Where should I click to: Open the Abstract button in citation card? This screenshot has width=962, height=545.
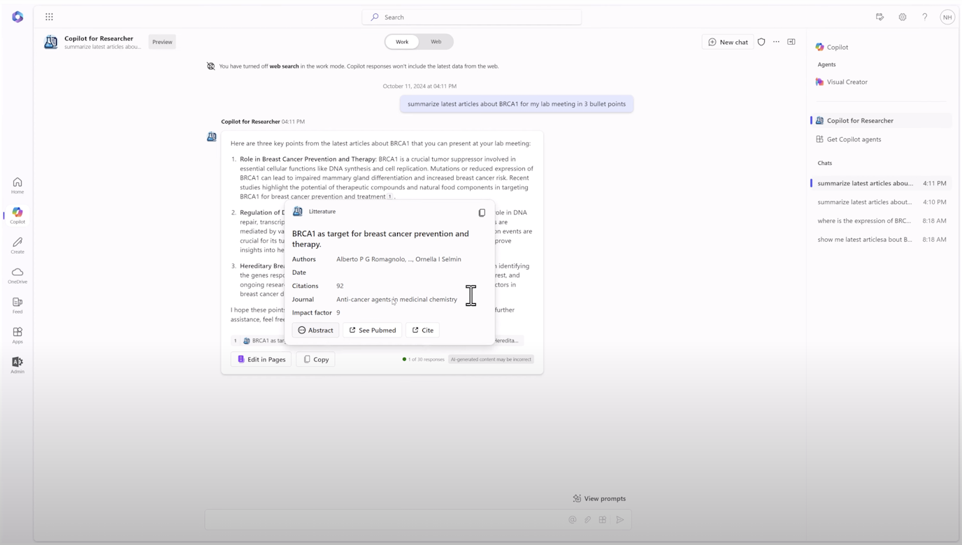pos(315,330)
